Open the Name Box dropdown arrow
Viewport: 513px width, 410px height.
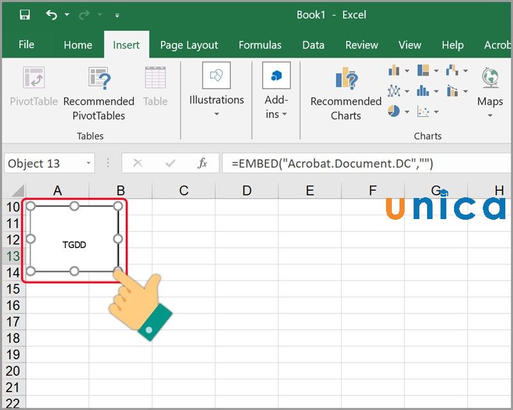click(x=88, y=164)
